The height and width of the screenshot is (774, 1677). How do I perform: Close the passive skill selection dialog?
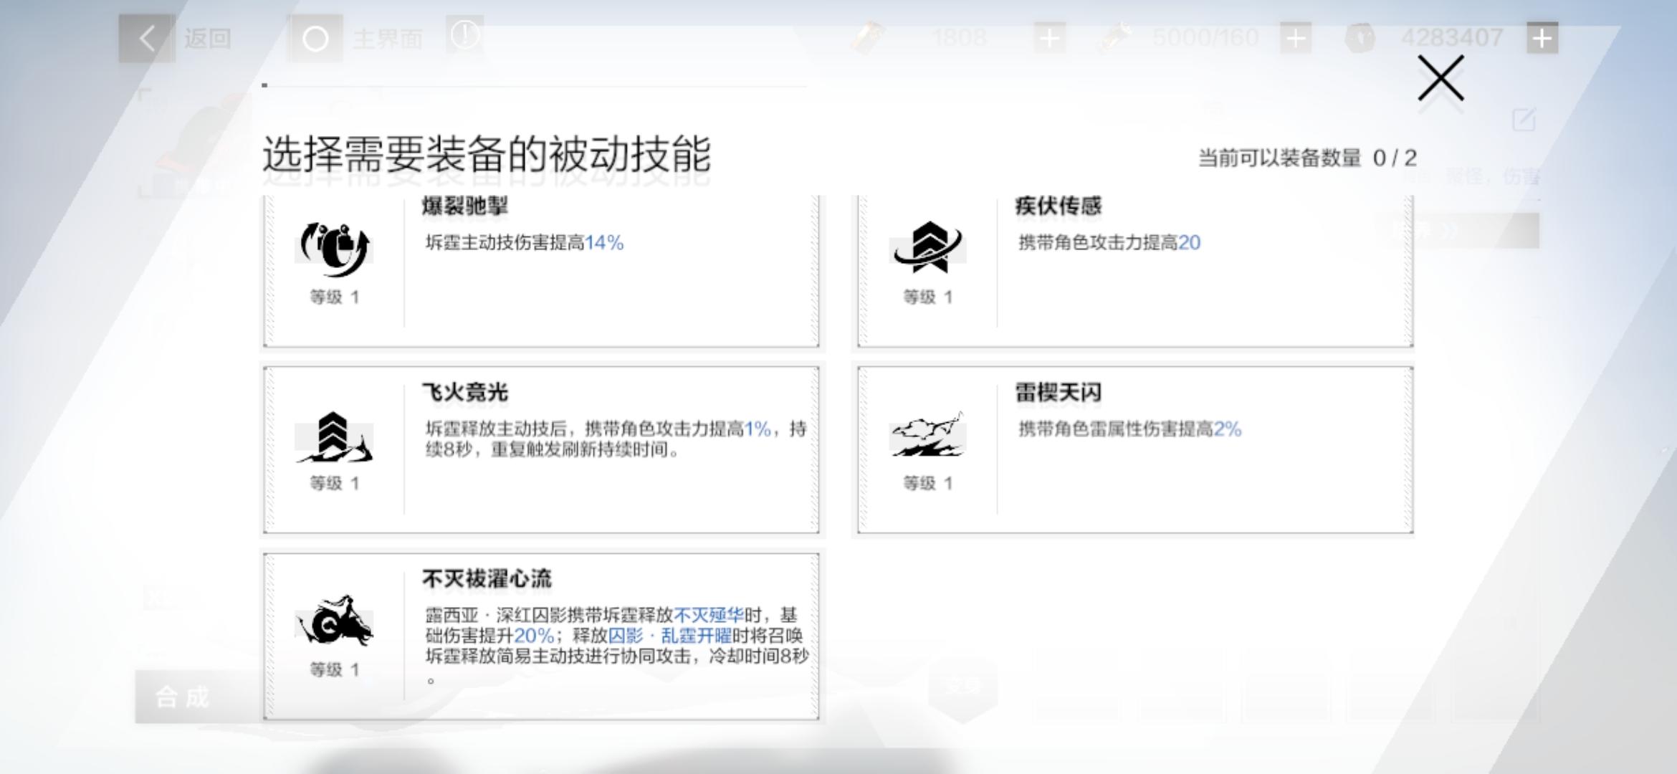pos(1440,78)
